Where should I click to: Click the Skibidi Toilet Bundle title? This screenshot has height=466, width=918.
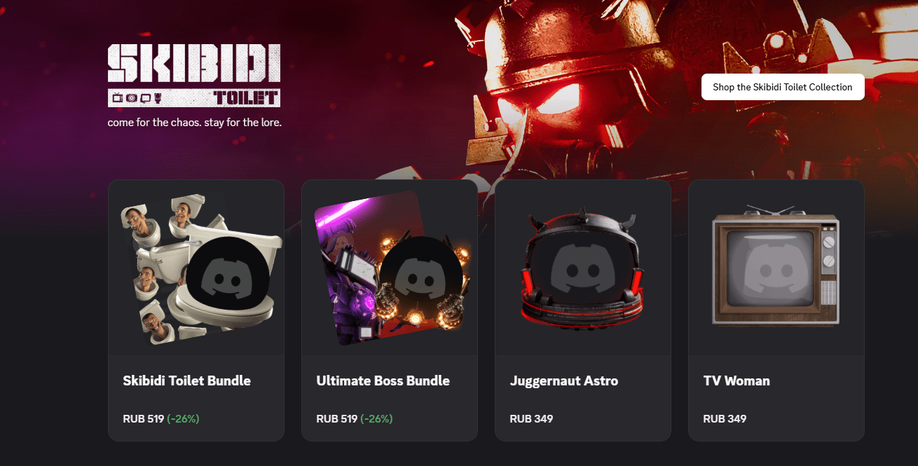pyautogui.click(x=186, y=381)
